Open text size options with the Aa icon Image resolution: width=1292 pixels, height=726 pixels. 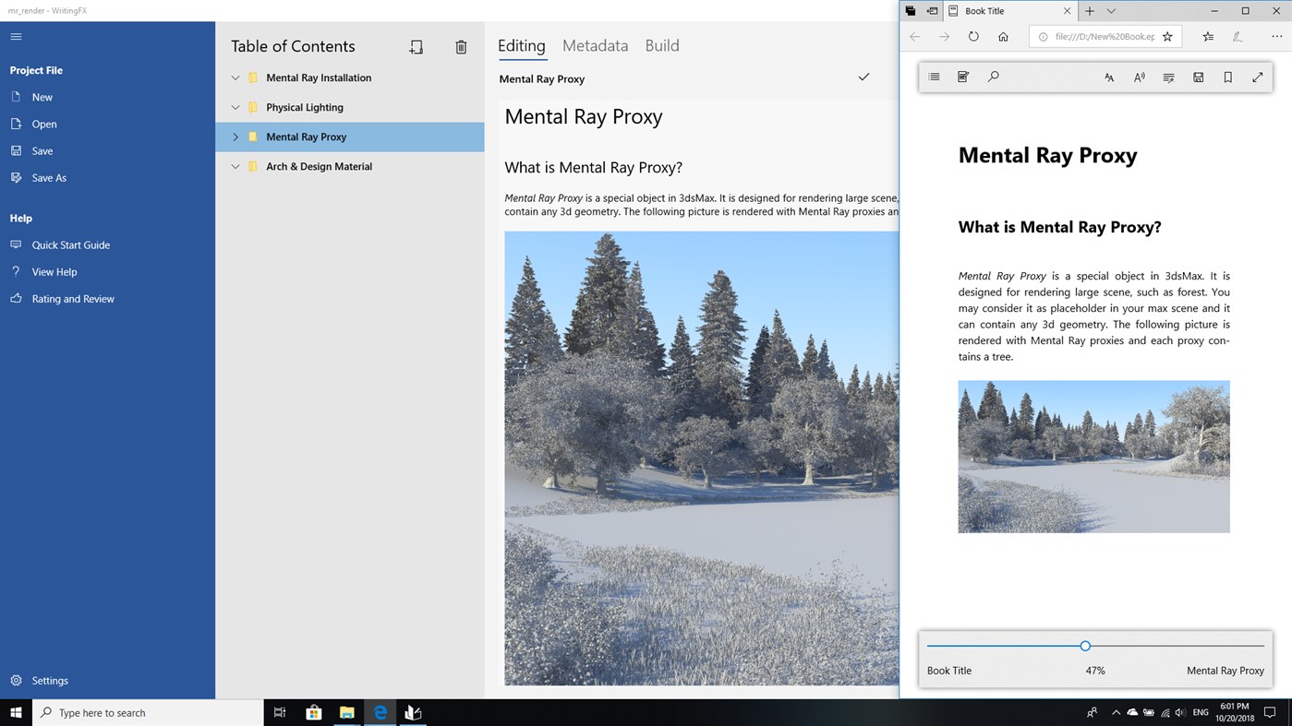[x=1107, y=77]
